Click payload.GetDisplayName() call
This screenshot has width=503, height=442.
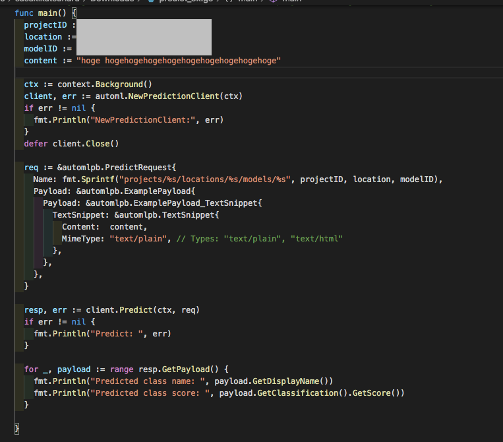274,381
